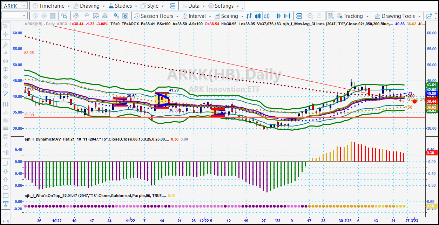Open the Drawing menu
This screenshot has height=225, width=439.
tap(89, 6)
